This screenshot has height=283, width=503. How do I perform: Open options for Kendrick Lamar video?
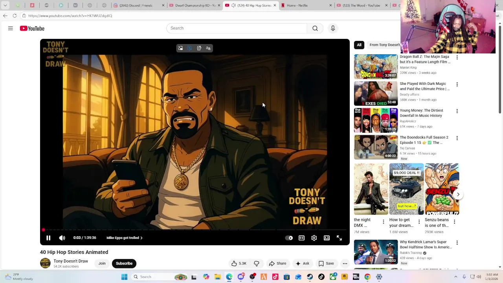click(457, 243)
